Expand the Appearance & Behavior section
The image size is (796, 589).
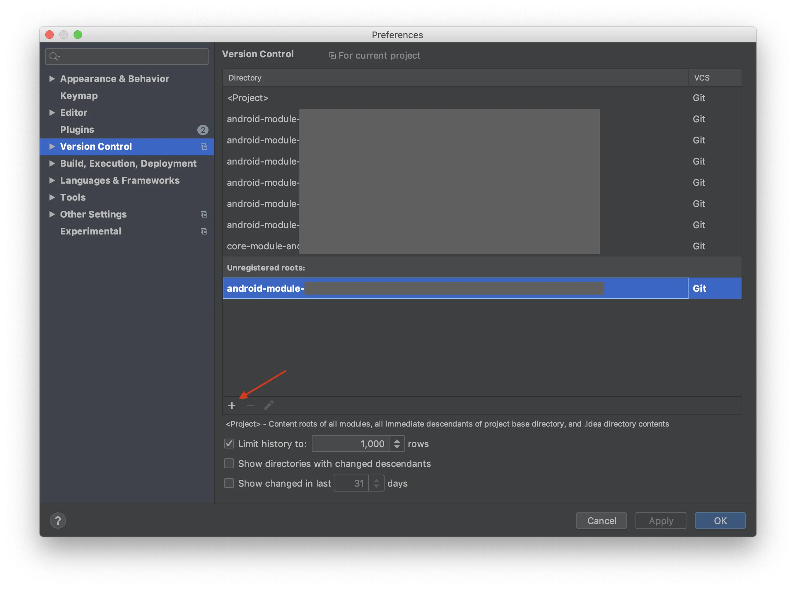tap(52, 78)
